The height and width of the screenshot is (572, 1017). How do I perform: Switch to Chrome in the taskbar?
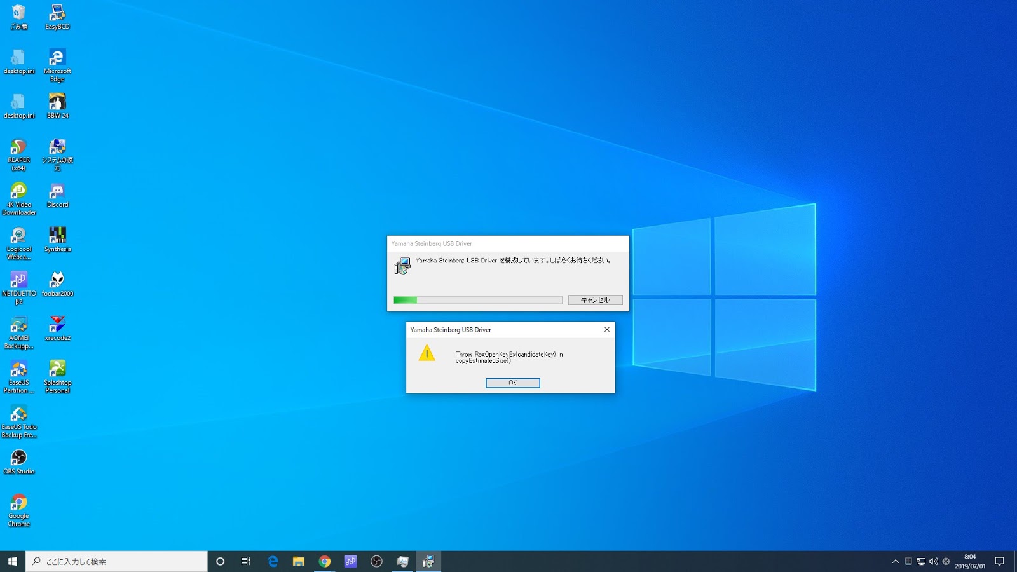click(325, 561)
